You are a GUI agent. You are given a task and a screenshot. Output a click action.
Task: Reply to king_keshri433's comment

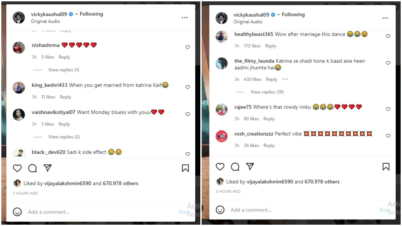click(65, 97)
